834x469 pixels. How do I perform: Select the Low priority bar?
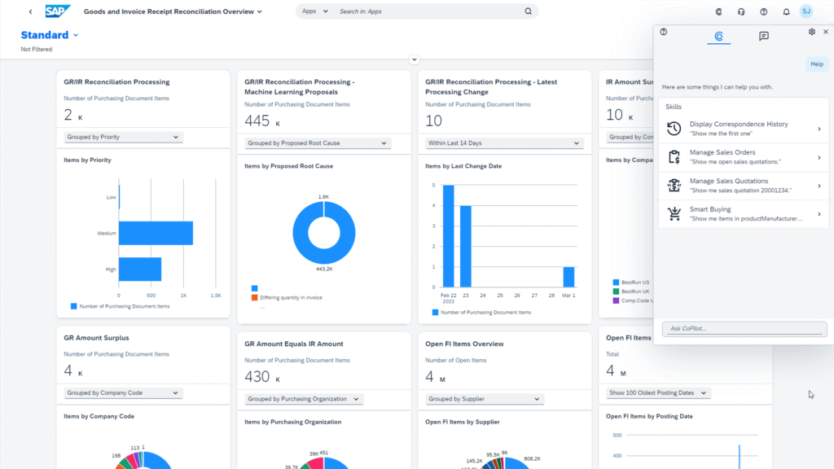tap(119, 197)
